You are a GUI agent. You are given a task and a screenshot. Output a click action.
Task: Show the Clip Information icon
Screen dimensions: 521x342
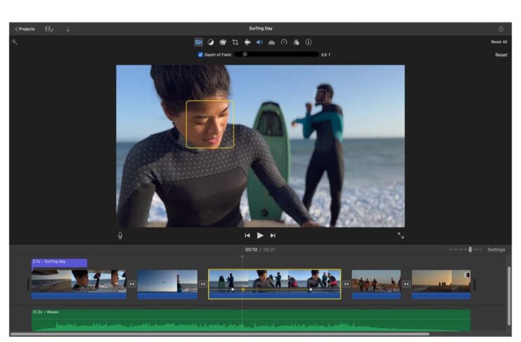click(x=308, y=42)
